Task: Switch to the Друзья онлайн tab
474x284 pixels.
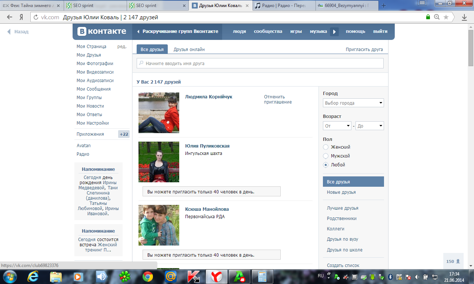Action: tap(189, 49)
